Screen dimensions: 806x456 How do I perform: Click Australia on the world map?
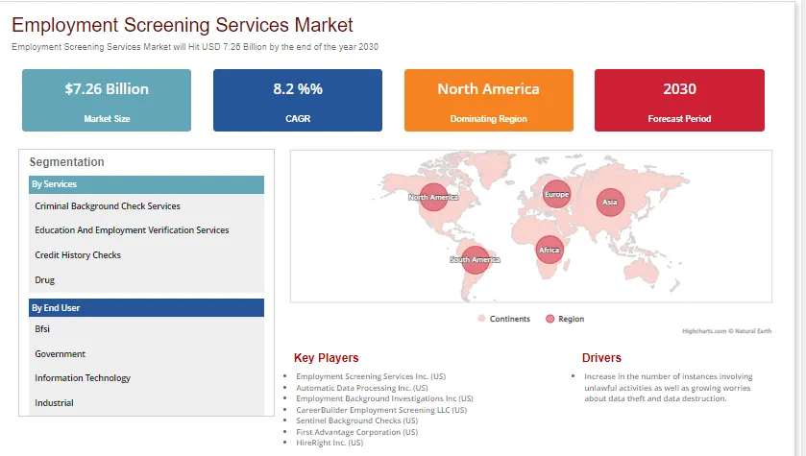pos(640,271)
